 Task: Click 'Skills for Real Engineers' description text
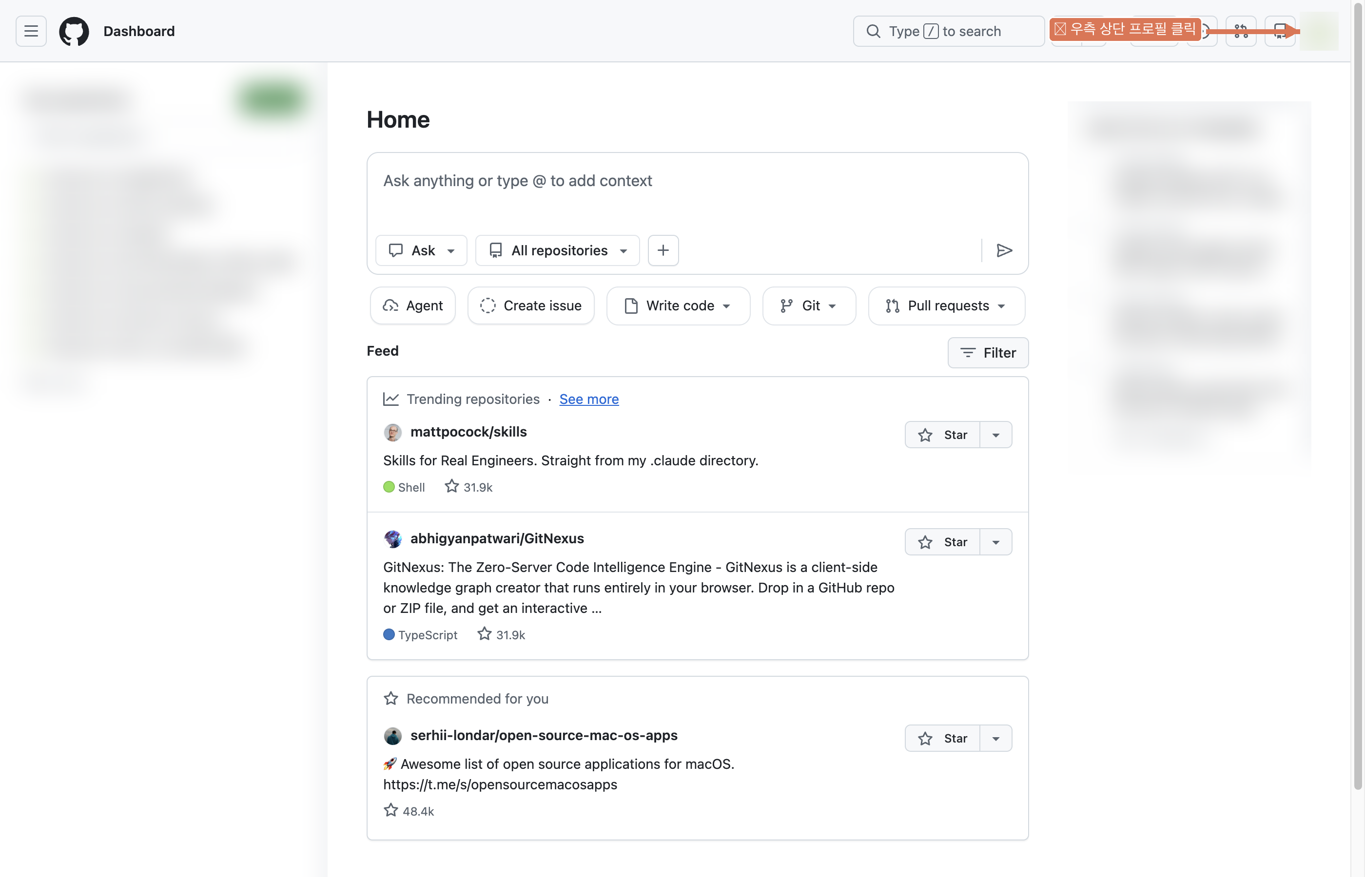[x=571, y=461]
